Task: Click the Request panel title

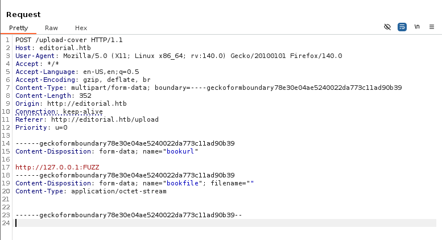Action: pyautogui.click(x=23, y=14)
